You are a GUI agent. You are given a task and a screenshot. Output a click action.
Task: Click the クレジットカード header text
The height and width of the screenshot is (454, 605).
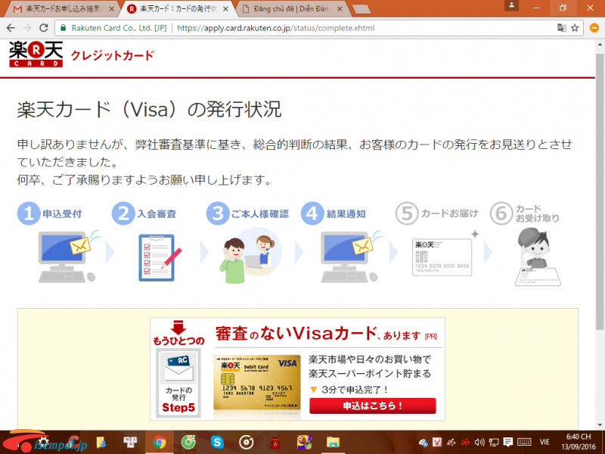[x=112, y=55]
